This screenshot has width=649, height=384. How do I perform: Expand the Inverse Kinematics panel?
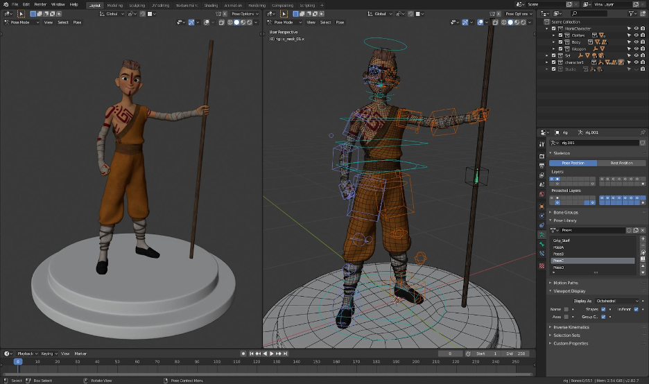pos(571,327)
